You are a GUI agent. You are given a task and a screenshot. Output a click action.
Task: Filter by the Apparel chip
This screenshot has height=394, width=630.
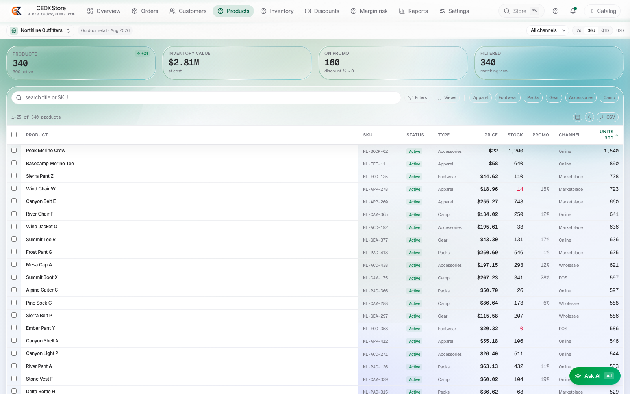point(481,98)
